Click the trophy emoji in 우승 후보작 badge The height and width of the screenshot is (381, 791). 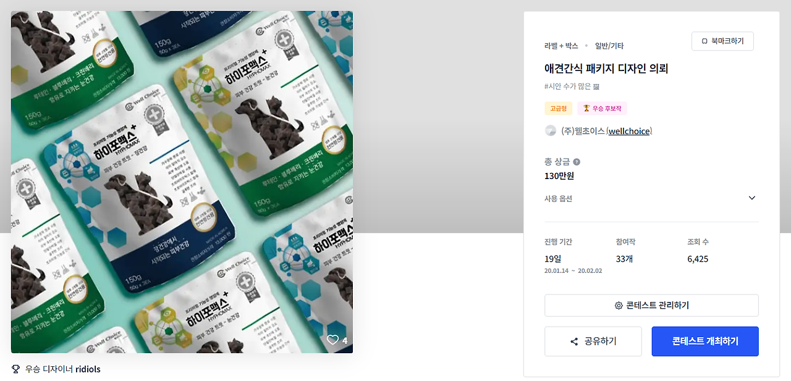click(586, 109)
